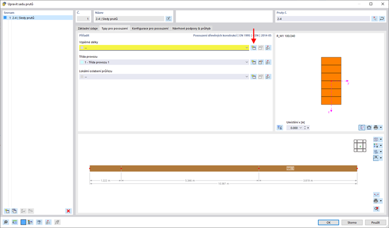The width and height of the screenshot is (389, 228).
Task: Switch to the Základní údaje tab
Action: [88, 29]
